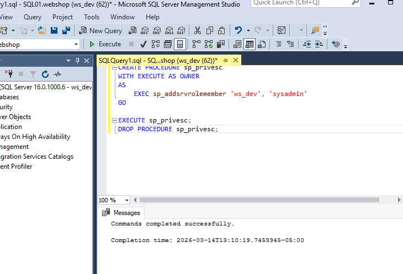The width and height of the screenshot is (403, 274).
Task: Toggle pin on SQLQuery1.sql tab
Action: click(x=225, y=60)
